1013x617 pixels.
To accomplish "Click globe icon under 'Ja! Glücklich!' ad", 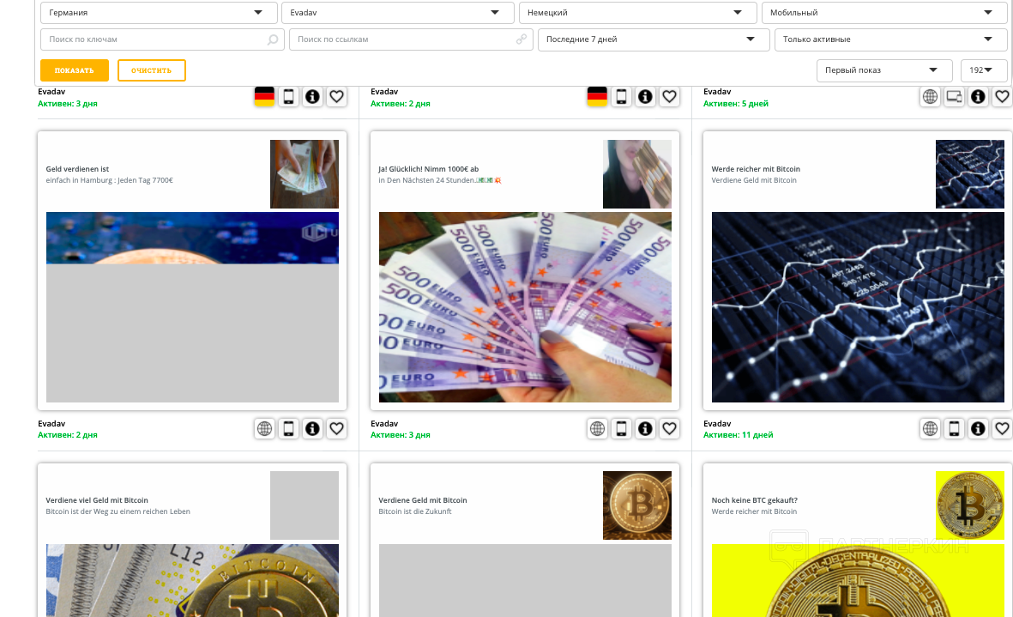I will click(598, 428).
